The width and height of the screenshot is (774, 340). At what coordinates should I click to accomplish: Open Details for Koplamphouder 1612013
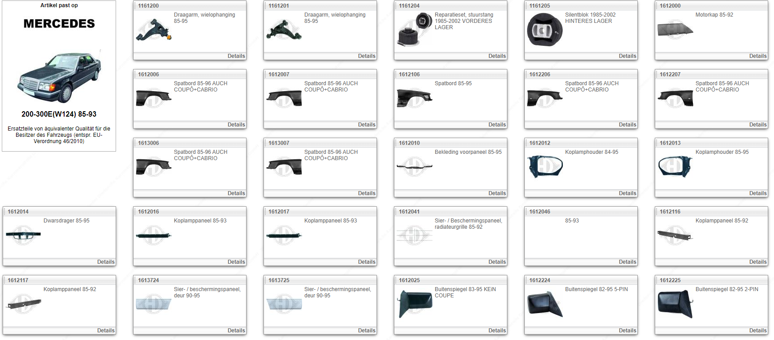[758, 193]
